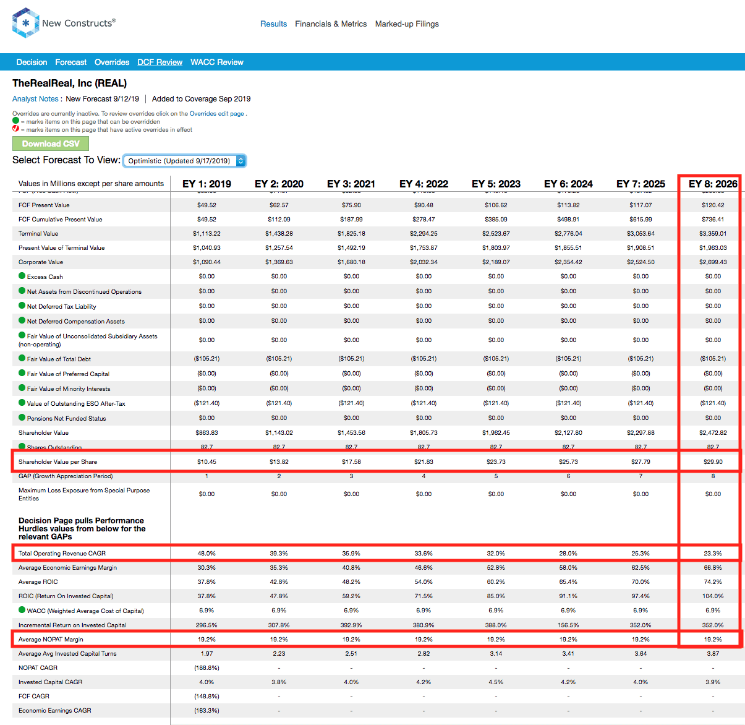The image size is (745, 725).
Task: Click the $1,113.22 Terminal Value cell
Action: [x=206, y=234]
